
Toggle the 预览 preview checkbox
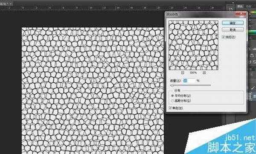coord(224,37)
